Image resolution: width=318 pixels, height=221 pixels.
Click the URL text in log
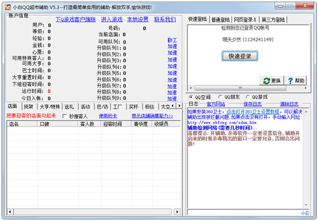(x=222, y=122)
